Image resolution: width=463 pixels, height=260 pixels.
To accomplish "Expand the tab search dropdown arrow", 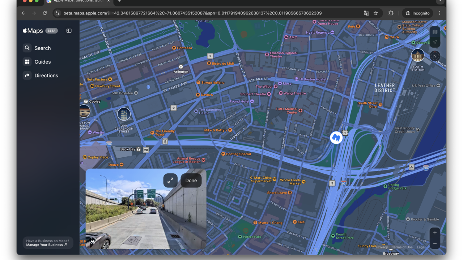I will (440, 1).
